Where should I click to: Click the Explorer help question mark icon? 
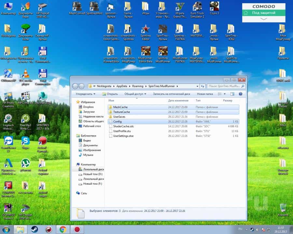[240, 94]
